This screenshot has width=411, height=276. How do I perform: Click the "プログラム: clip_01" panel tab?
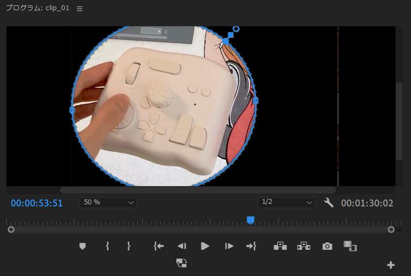(x=37, y=8)
